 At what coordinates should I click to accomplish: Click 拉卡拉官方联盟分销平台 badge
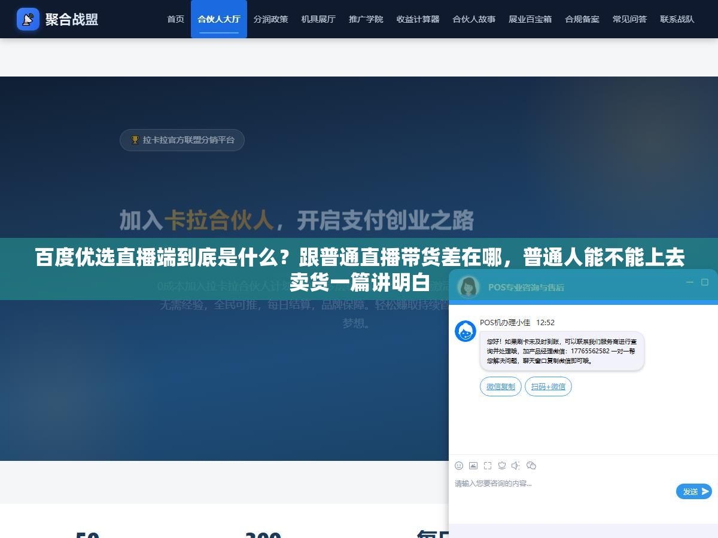tap(182, 140)
